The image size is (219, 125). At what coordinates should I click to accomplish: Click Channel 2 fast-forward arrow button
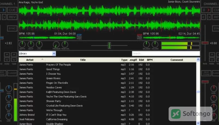click(x=209, y=17)
